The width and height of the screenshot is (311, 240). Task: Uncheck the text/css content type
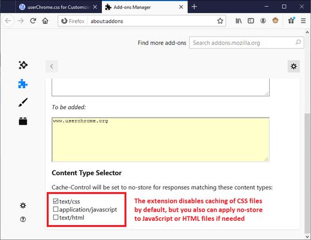click(56, 201)
